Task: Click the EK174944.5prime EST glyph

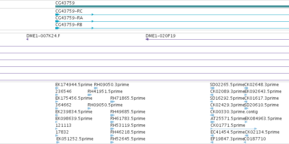Action: click(x=57, y=88)
